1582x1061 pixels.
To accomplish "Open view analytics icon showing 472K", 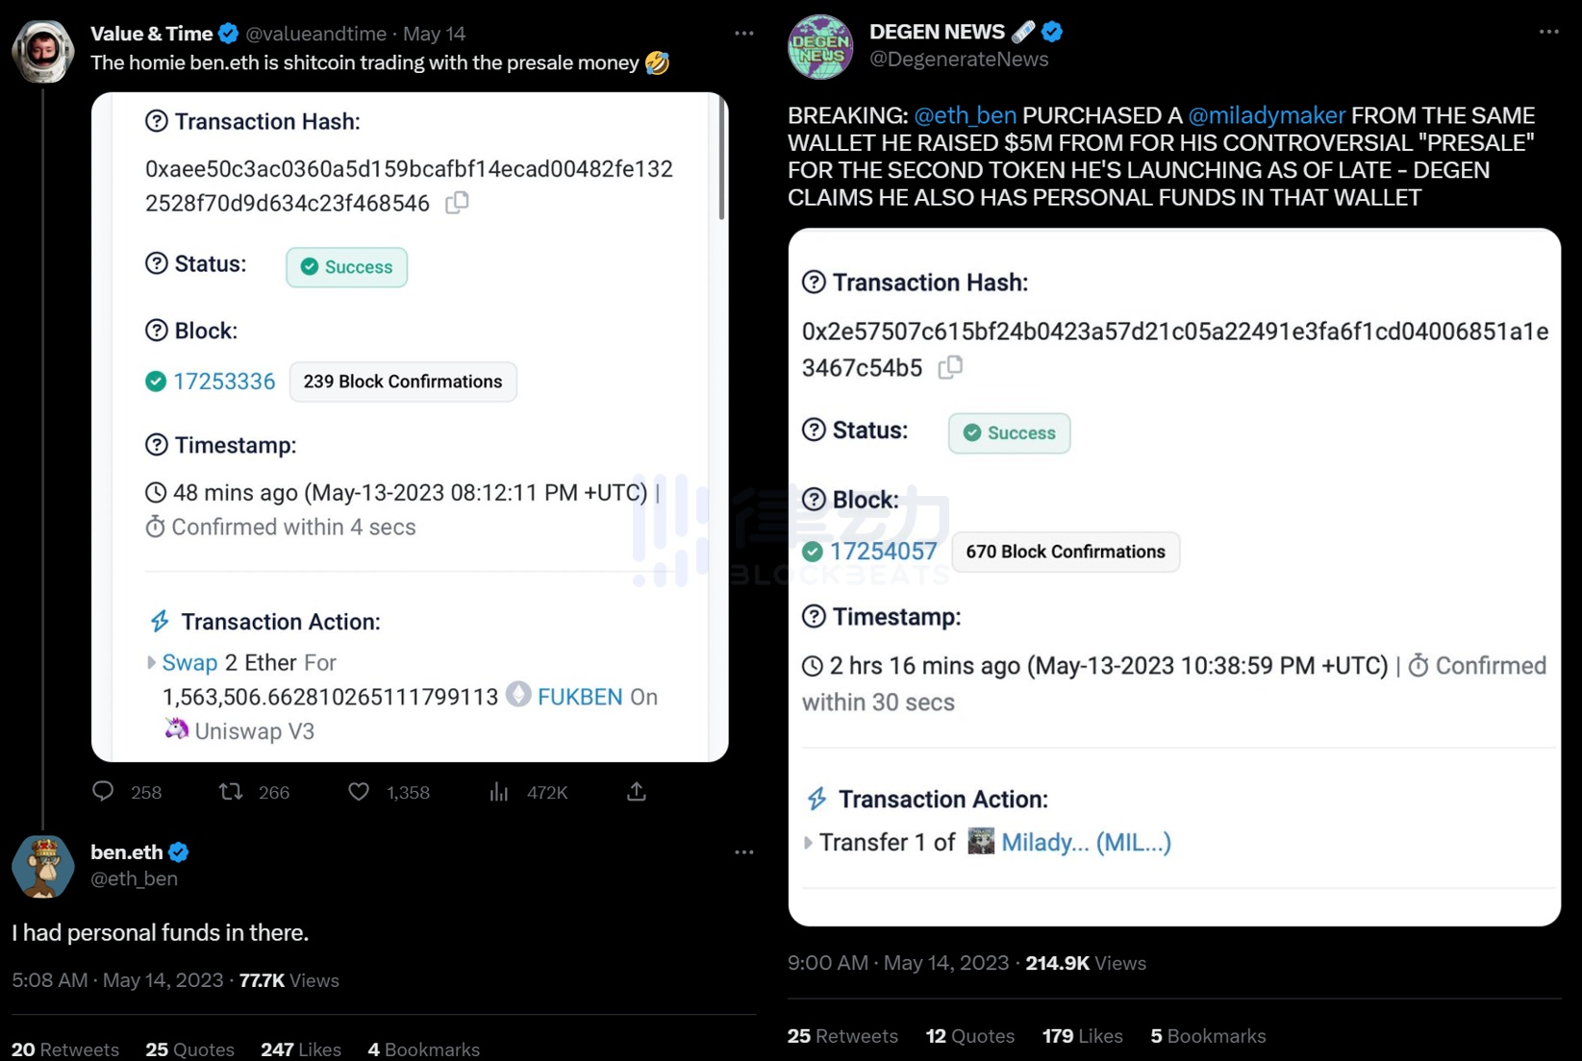I will [498, 792].
